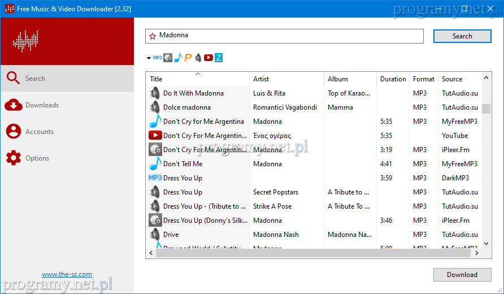
Task: Click the magnifier Search icon in sidebar
Action: (14, 79)
